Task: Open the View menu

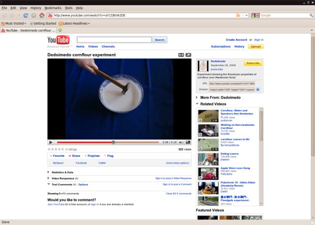Action: click(x=23, y=8)
